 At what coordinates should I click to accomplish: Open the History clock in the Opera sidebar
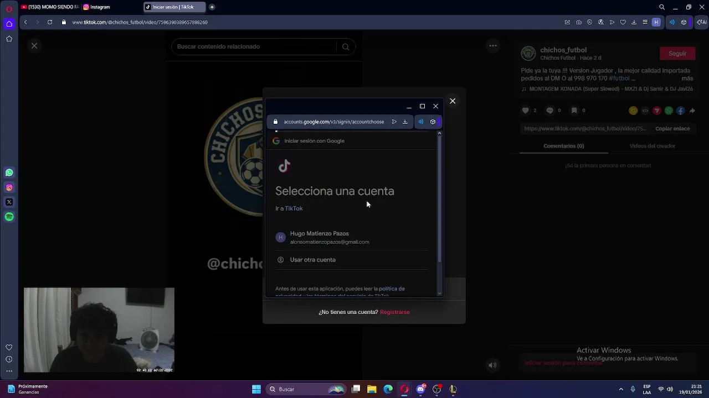pyautogui.click(x=9, y=359)
